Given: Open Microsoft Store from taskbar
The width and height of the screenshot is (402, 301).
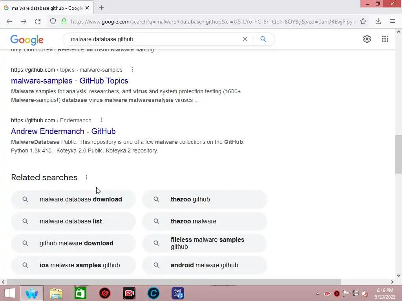Looking at the screenshot, I should (x=80, y=293).
